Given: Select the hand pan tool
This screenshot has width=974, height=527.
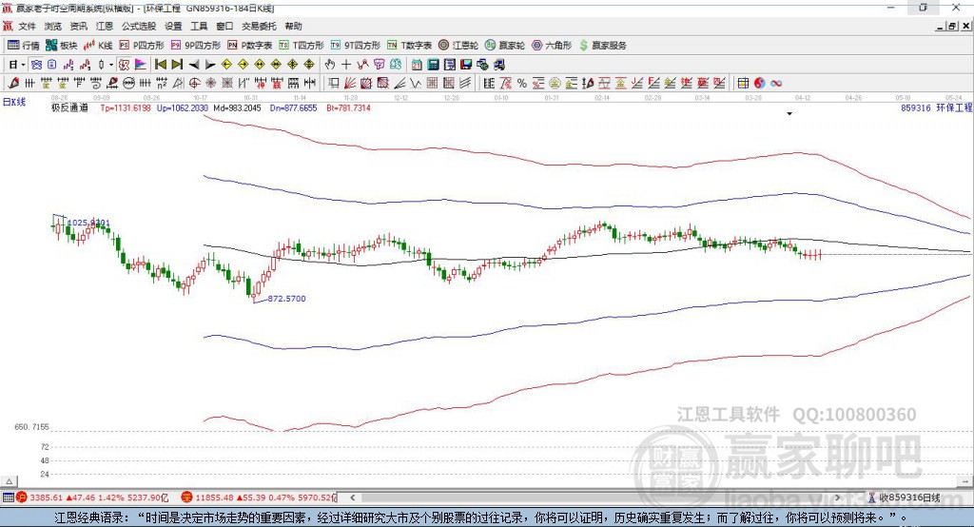Looking at the screenshot, I should tap(330, 65).
